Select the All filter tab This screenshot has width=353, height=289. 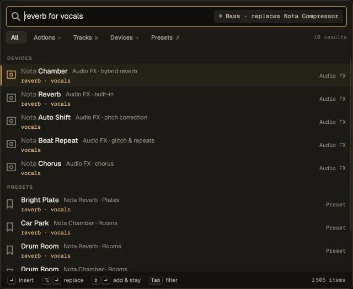pyautogui.click(x=16, y=37)
